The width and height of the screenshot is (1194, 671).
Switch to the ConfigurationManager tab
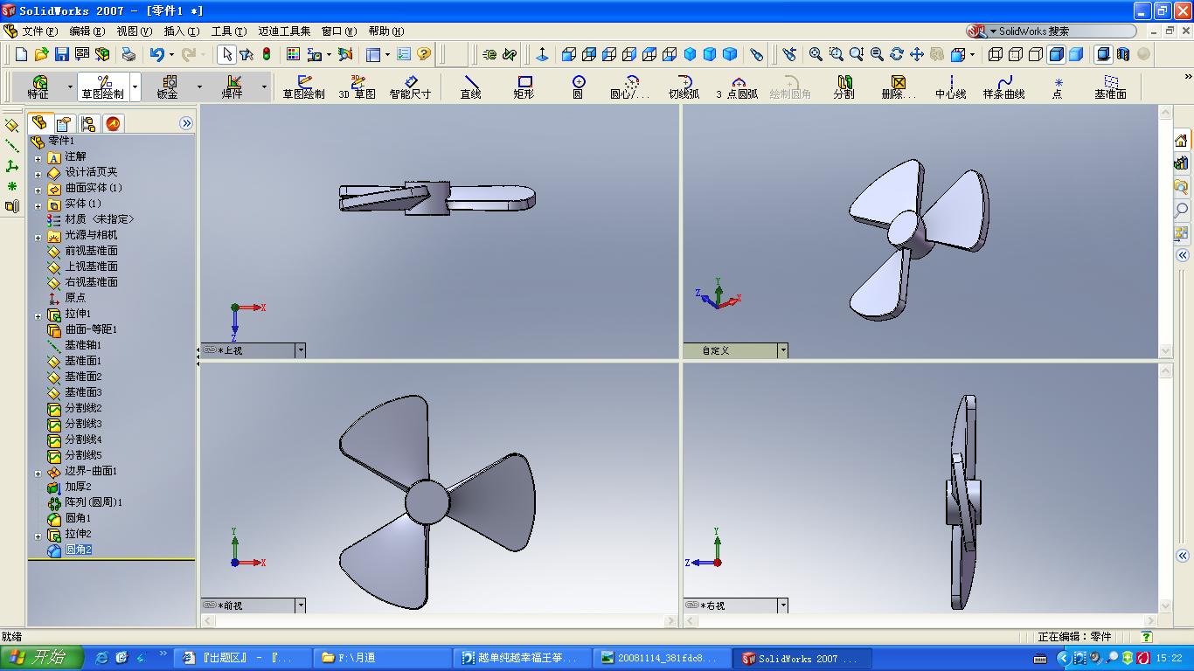click(x=88, y=124)
